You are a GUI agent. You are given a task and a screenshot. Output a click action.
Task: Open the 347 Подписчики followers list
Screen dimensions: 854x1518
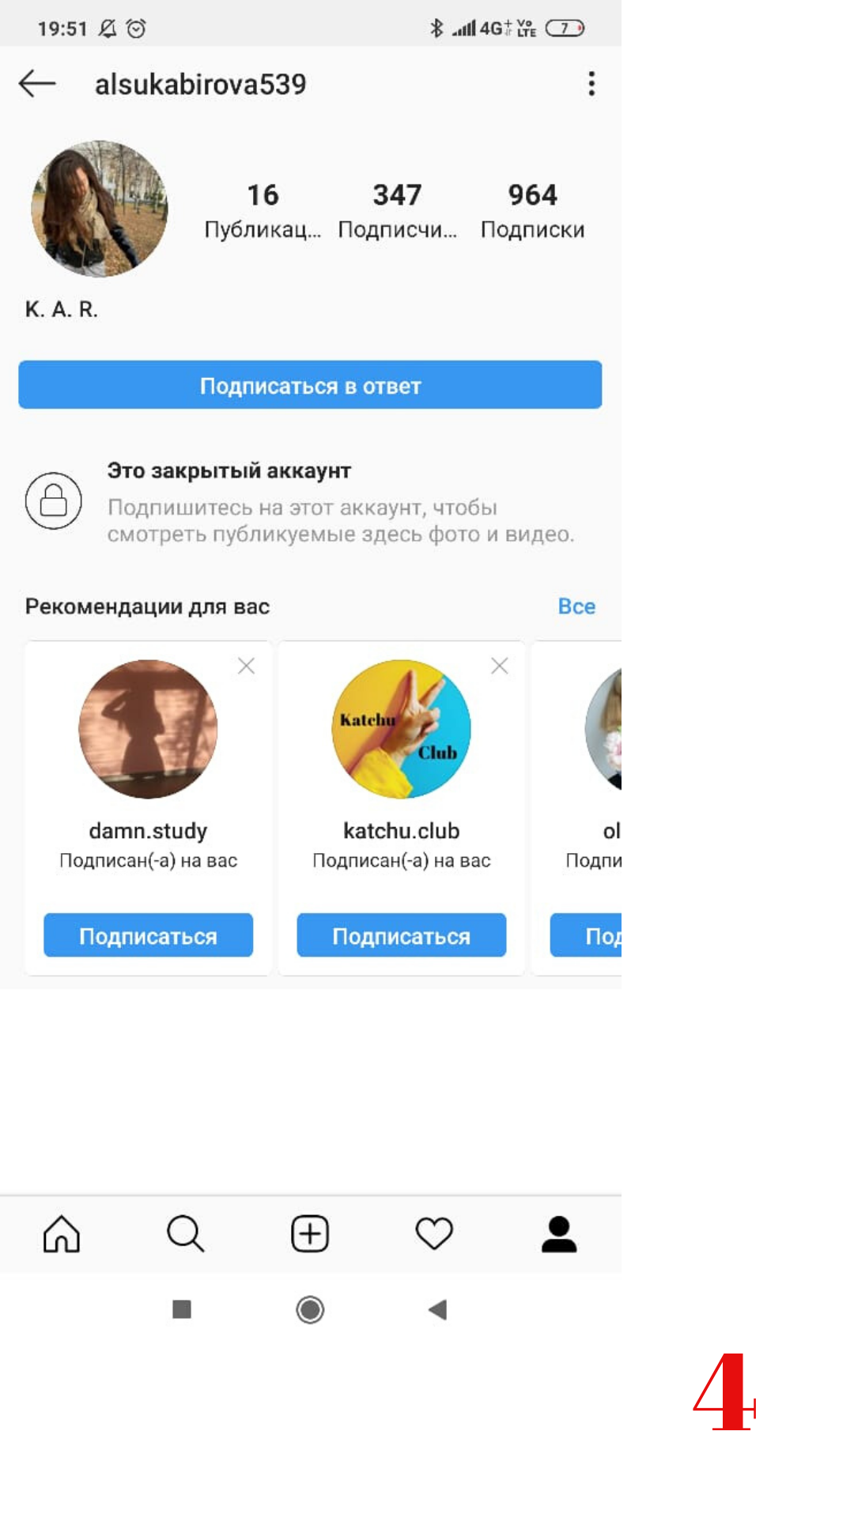(x=398, y=210)
